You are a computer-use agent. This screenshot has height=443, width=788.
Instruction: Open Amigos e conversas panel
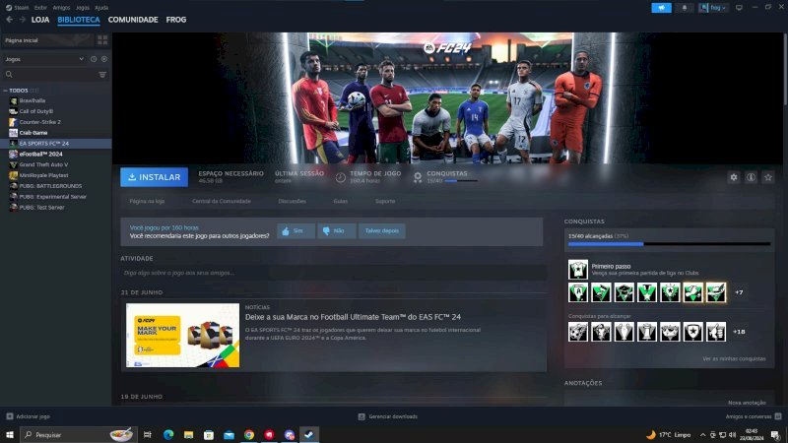754,416
